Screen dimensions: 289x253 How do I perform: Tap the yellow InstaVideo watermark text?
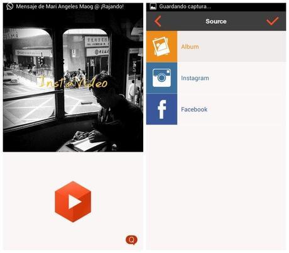(x=73, y=82)
